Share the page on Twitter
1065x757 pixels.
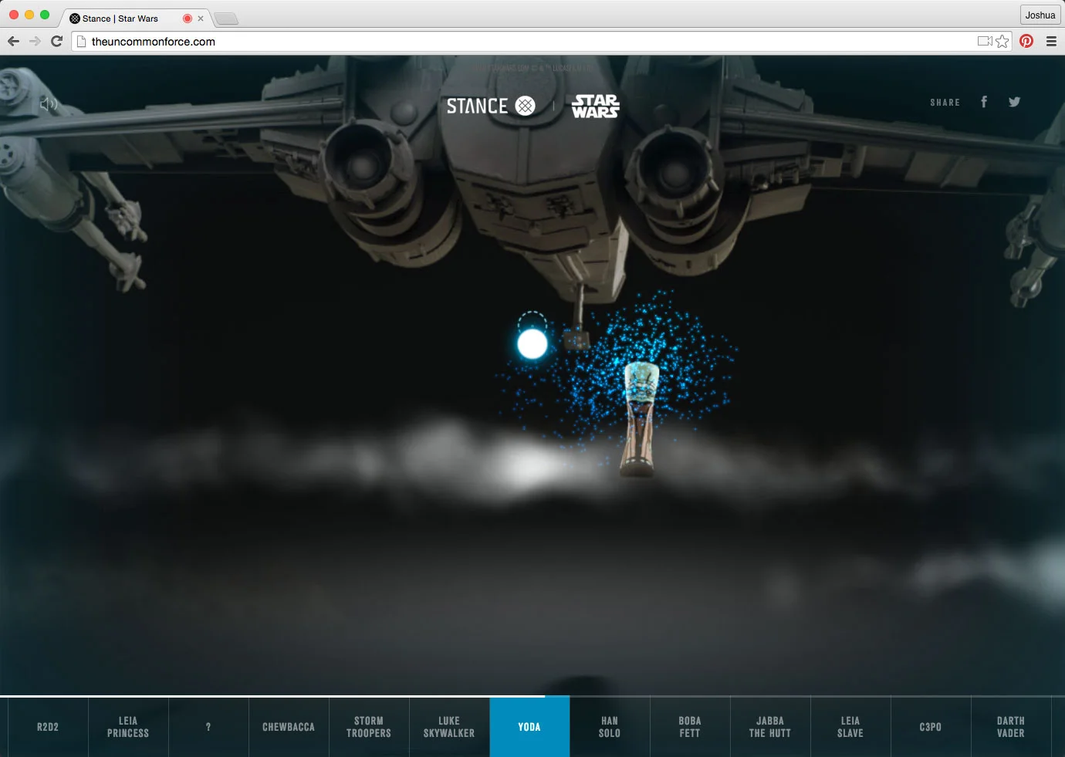coord(1014,102)
